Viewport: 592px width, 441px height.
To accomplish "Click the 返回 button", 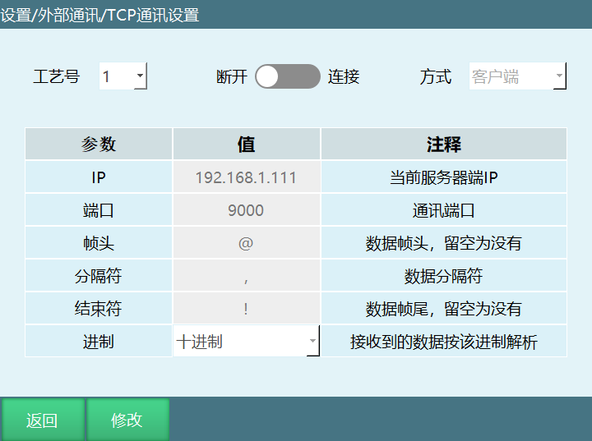I will 42,420.
